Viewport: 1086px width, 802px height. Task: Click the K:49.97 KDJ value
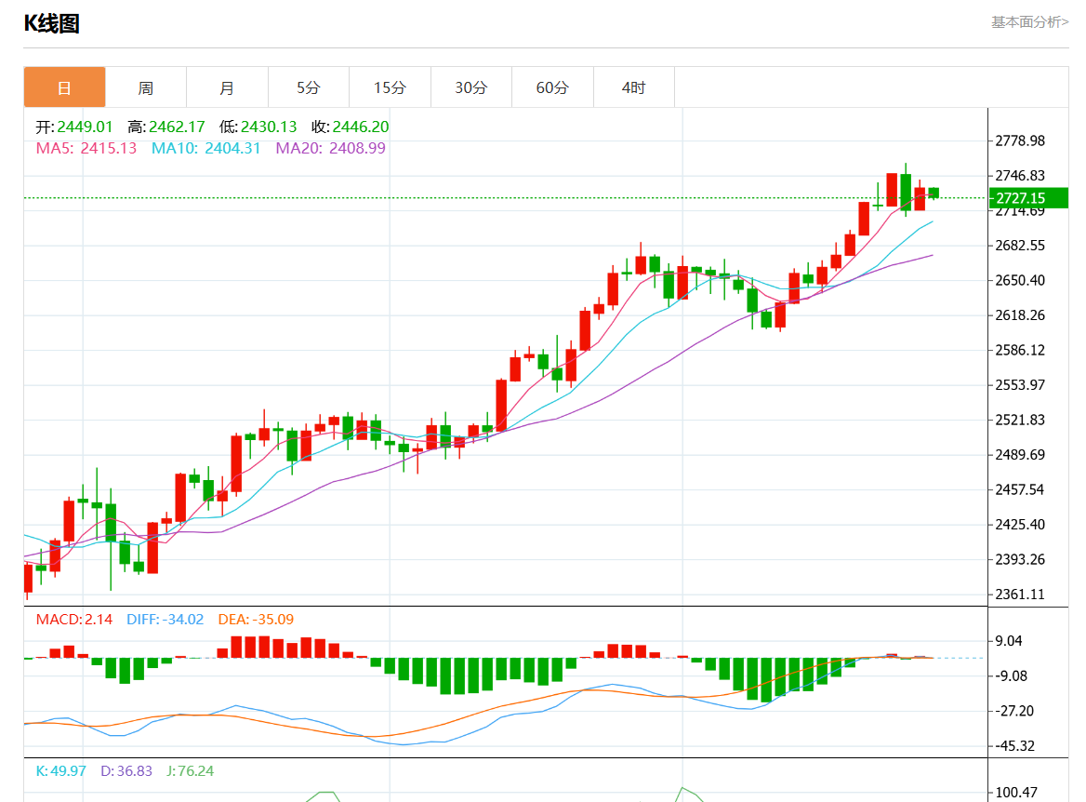coord(61,770)
